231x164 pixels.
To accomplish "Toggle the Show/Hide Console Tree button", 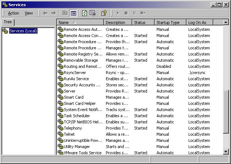I will click(73, 13).
